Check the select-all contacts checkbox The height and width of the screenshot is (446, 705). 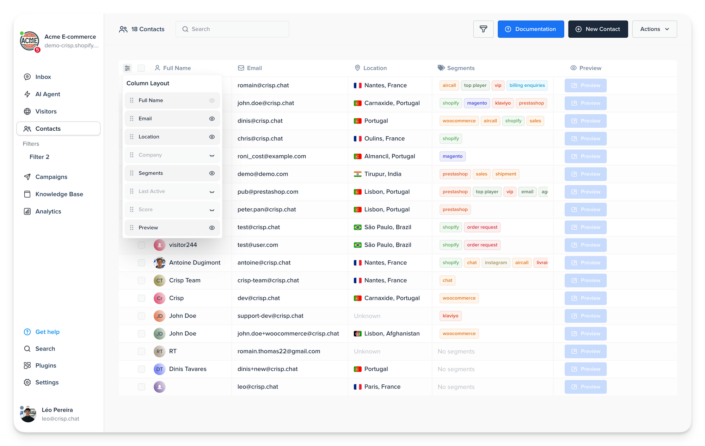(141, 68)
